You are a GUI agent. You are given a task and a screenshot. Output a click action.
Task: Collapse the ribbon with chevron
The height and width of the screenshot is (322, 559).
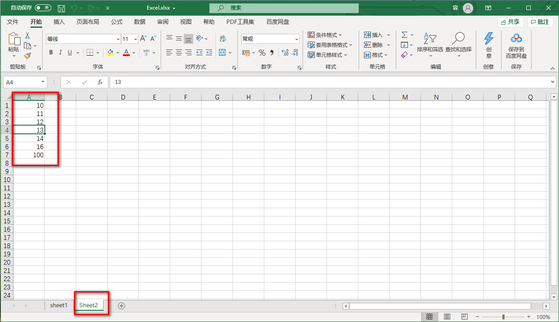(552, 68)
